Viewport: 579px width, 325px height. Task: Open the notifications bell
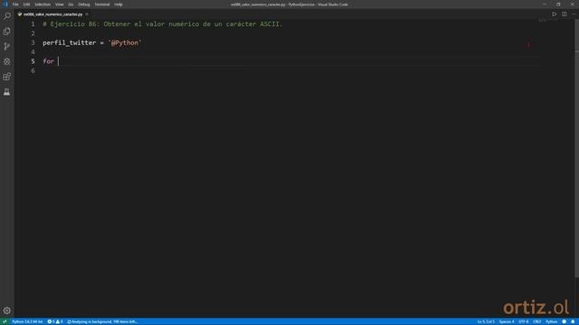coord(573,321)
